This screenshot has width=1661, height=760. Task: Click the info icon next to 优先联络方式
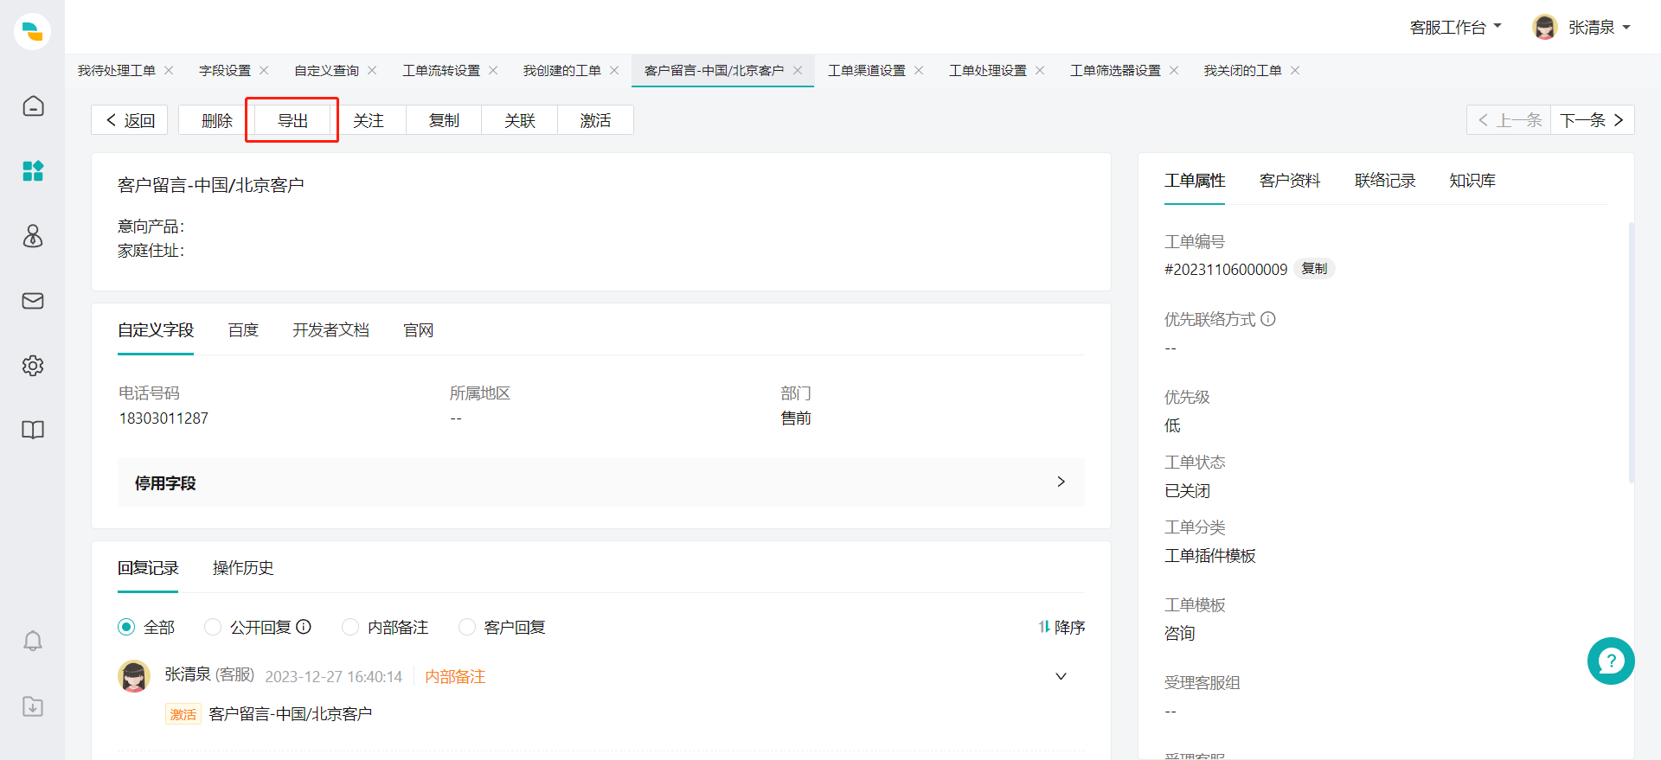click(1268, 319)
